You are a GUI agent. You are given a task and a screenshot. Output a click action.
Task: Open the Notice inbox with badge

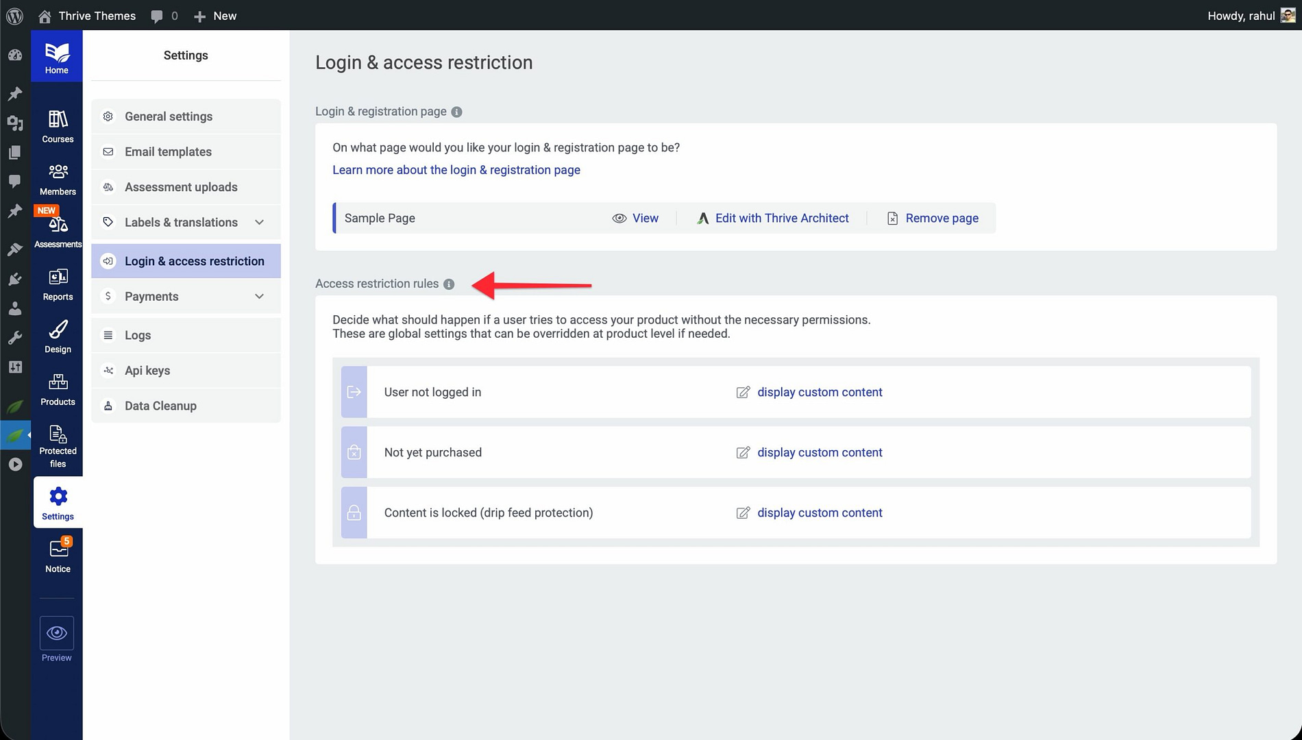(x=58, y=556)
